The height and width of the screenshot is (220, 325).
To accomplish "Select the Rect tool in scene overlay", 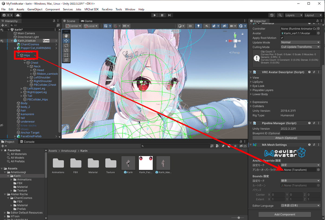I will 66,55.
